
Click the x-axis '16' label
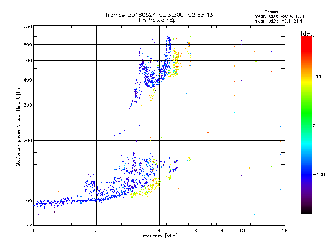point(285,231)
